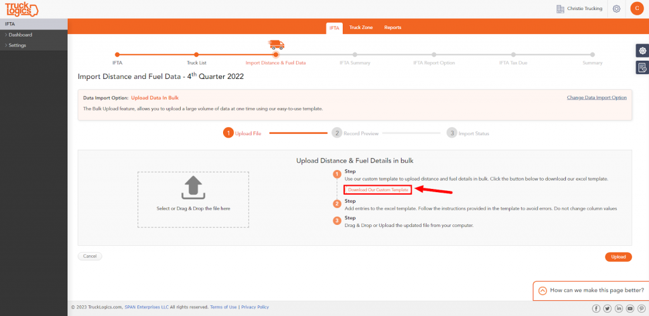Open the Facebook social icon in footer

tap(596, 308)
